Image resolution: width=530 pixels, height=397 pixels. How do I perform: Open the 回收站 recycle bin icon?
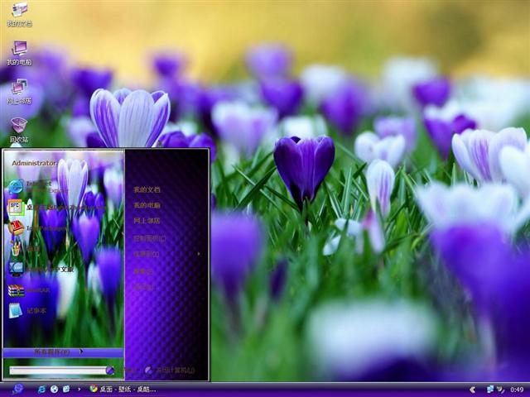point(19,130)
